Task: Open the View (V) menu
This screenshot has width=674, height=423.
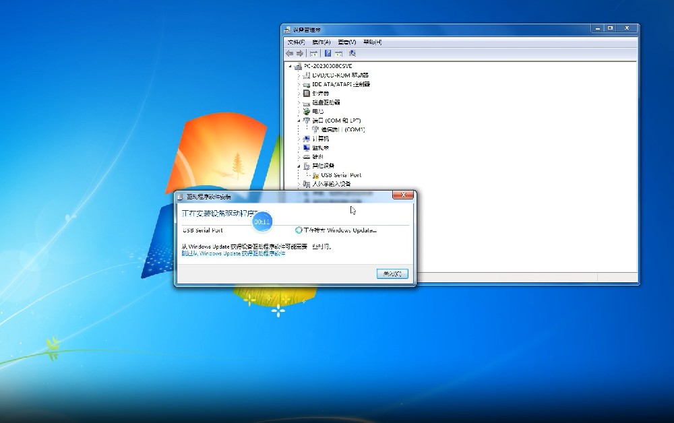Action: pyautogui.click(x=346, y=42)
